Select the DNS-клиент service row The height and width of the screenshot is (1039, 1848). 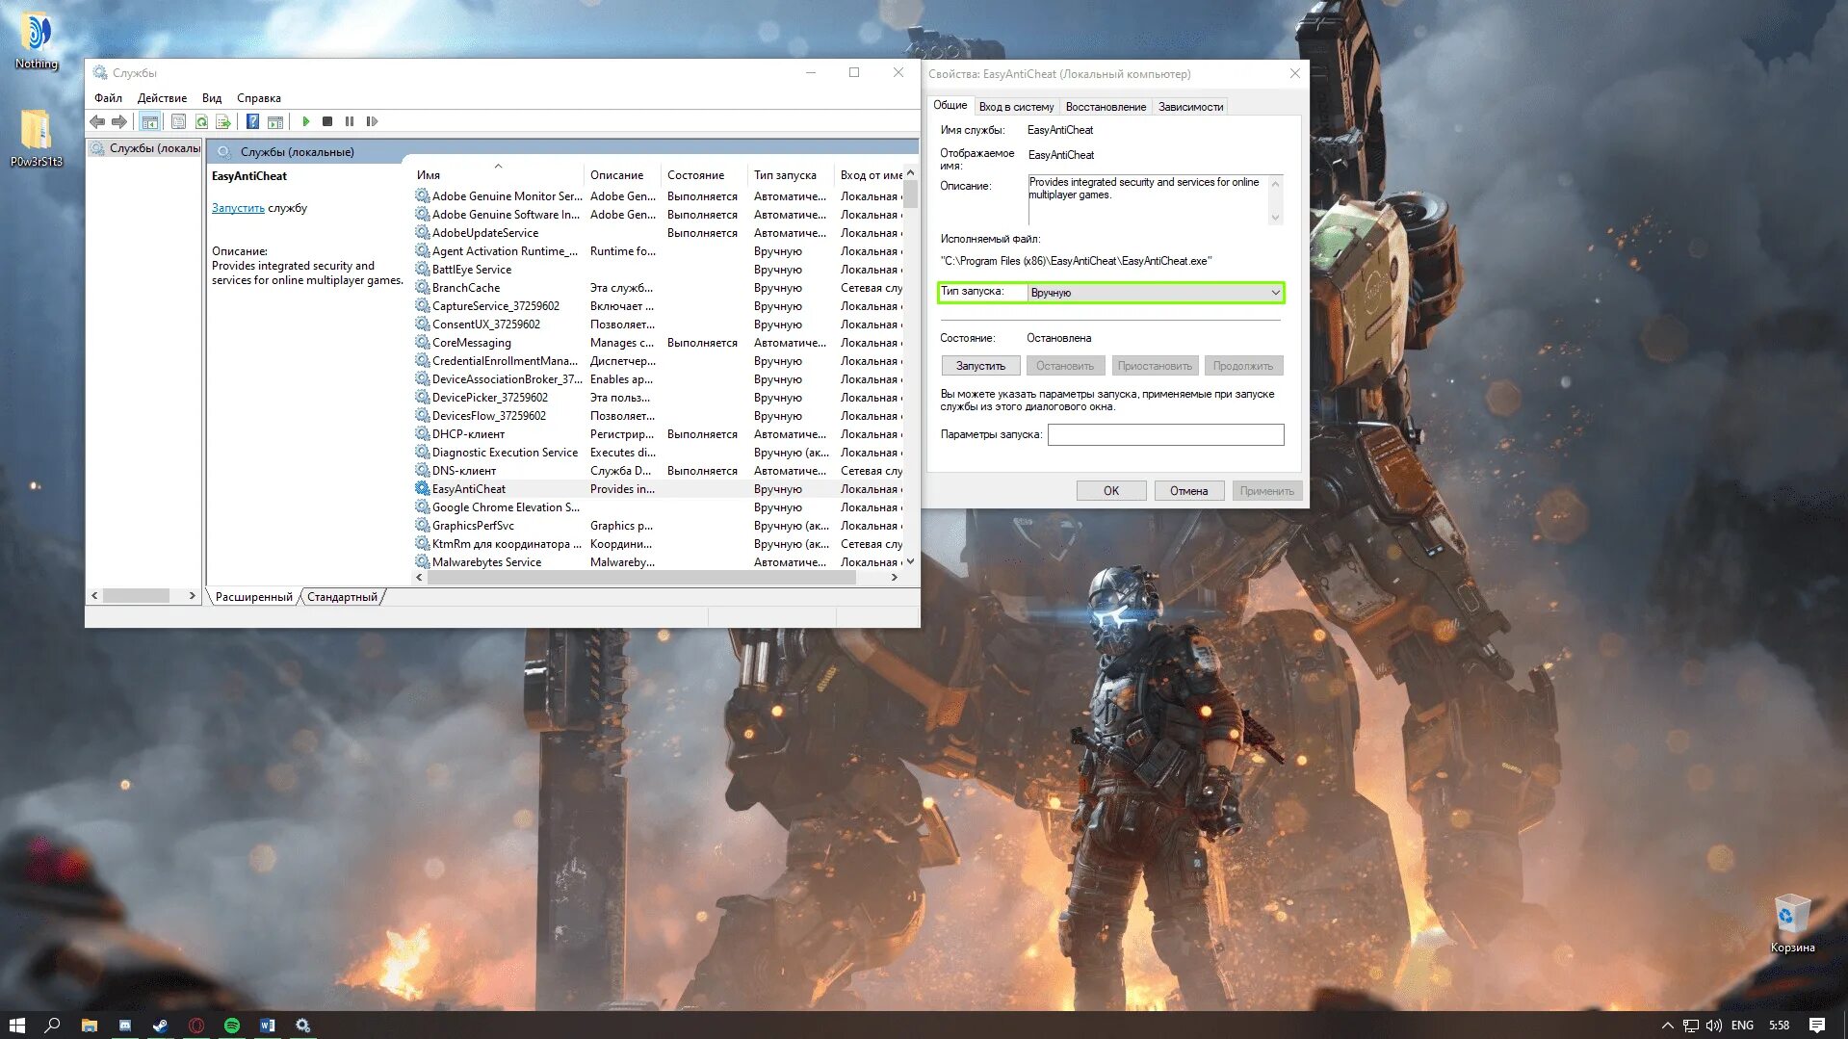(659, 471)
